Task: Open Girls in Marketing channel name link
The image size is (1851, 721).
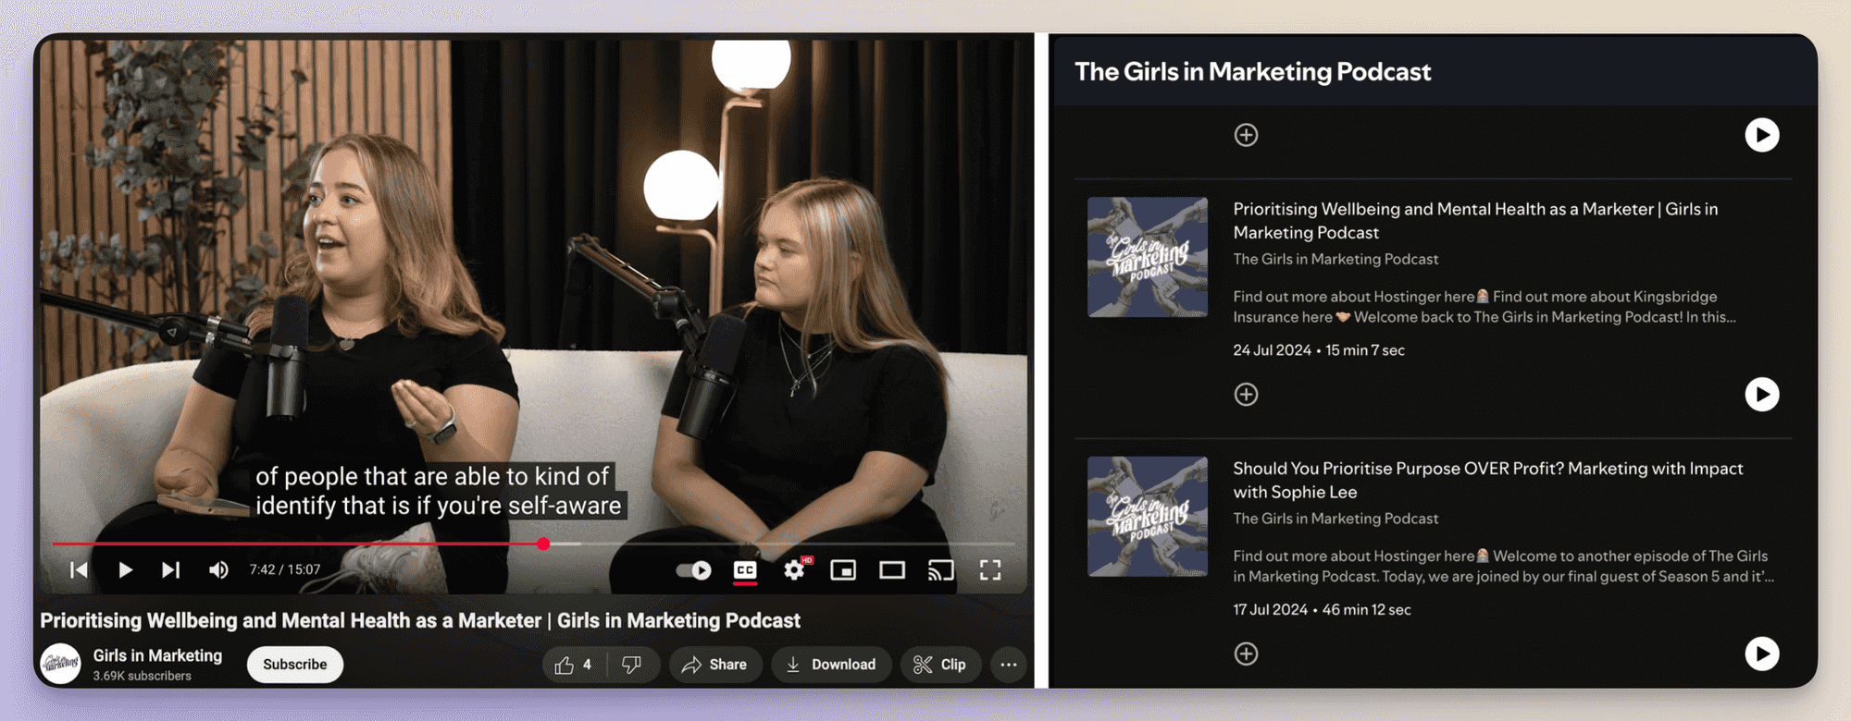Action: (x=157, y=655)
